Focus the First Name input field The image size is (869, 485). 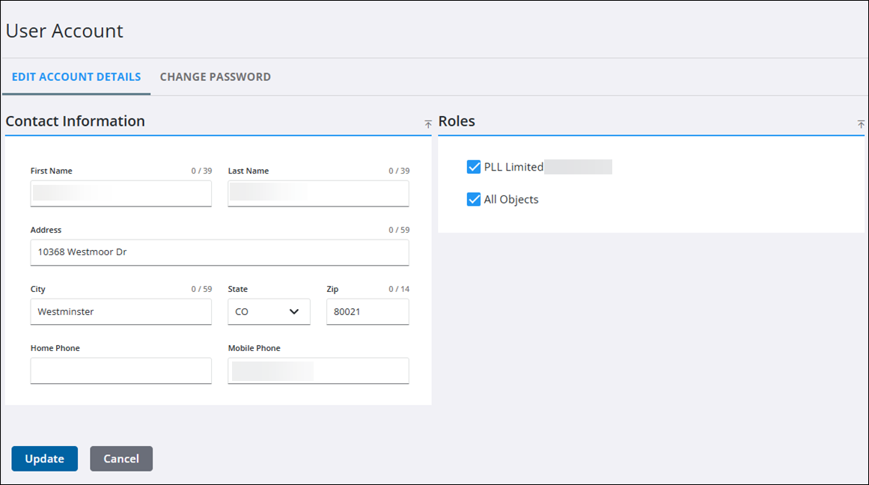121,194
